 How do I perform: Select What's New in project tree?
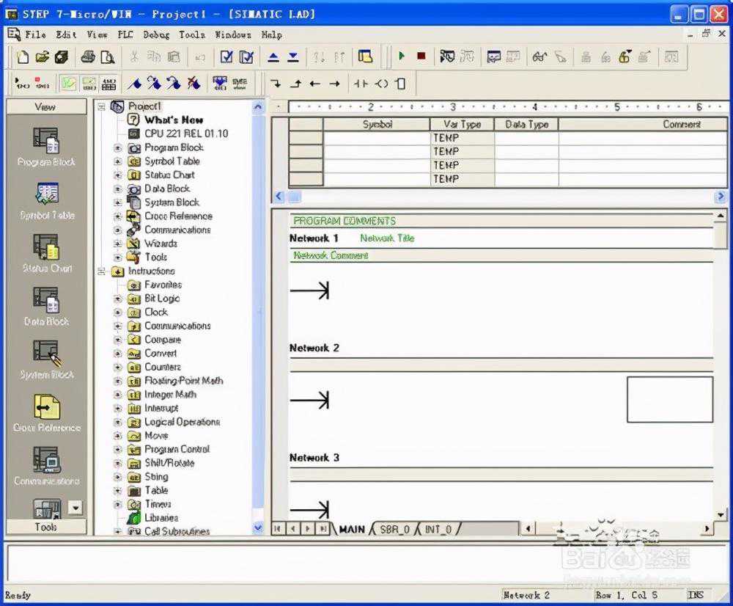173,120
